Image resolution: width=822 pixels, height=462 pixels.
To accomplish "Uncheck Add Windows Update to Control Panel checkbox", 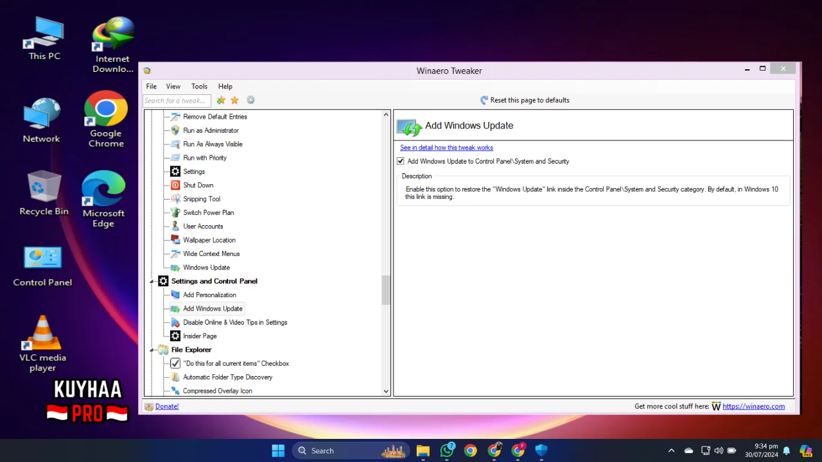I will tap(401, 162).
